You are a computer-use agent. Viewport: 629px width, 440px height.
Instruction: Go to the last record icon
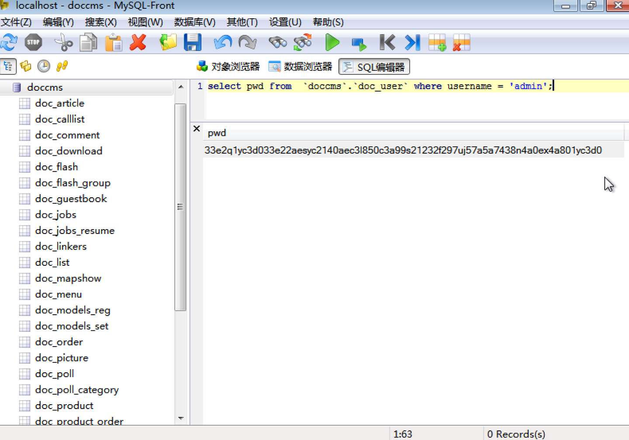[412, 42]
